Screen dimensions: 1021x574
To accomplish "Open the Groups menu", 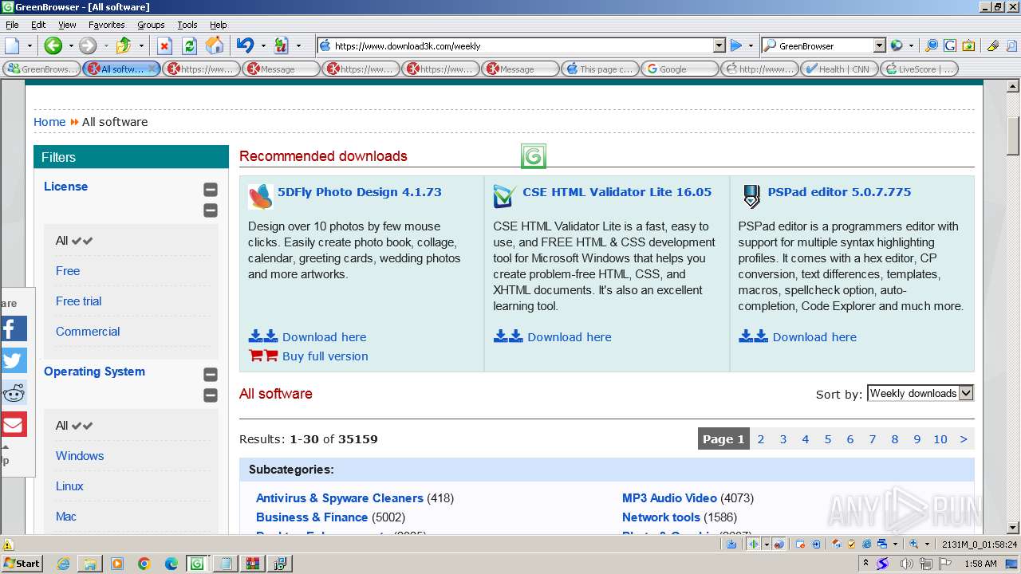I will point(151,25).
